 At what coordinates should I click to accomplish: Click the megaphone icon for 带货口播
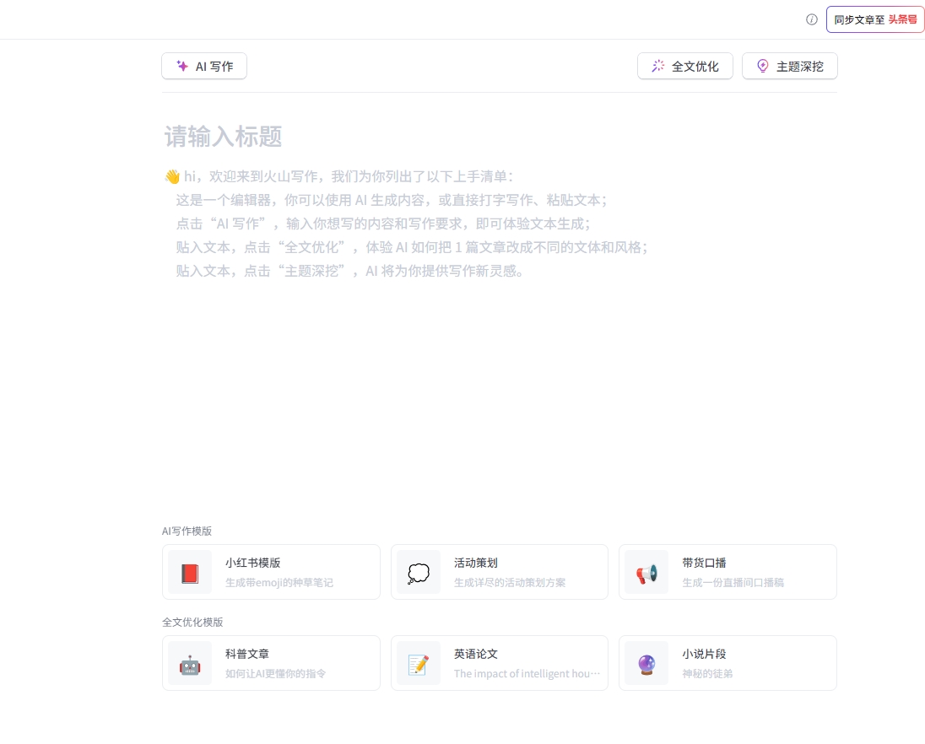tap(646, 574)
